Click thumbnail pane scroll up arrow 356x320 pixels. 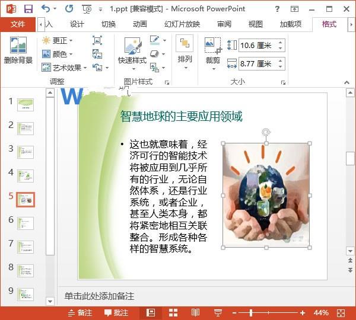point(50,93)
